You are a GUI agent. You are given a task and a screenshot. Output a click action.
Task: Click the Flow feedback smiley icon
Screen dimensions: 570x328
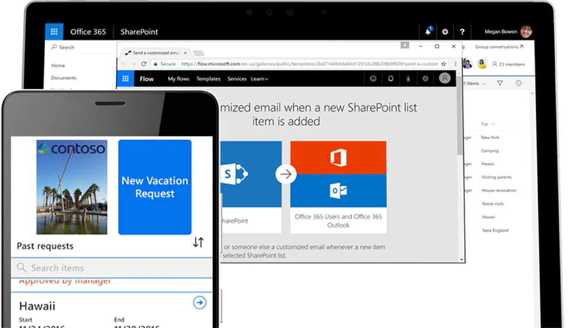373,78
